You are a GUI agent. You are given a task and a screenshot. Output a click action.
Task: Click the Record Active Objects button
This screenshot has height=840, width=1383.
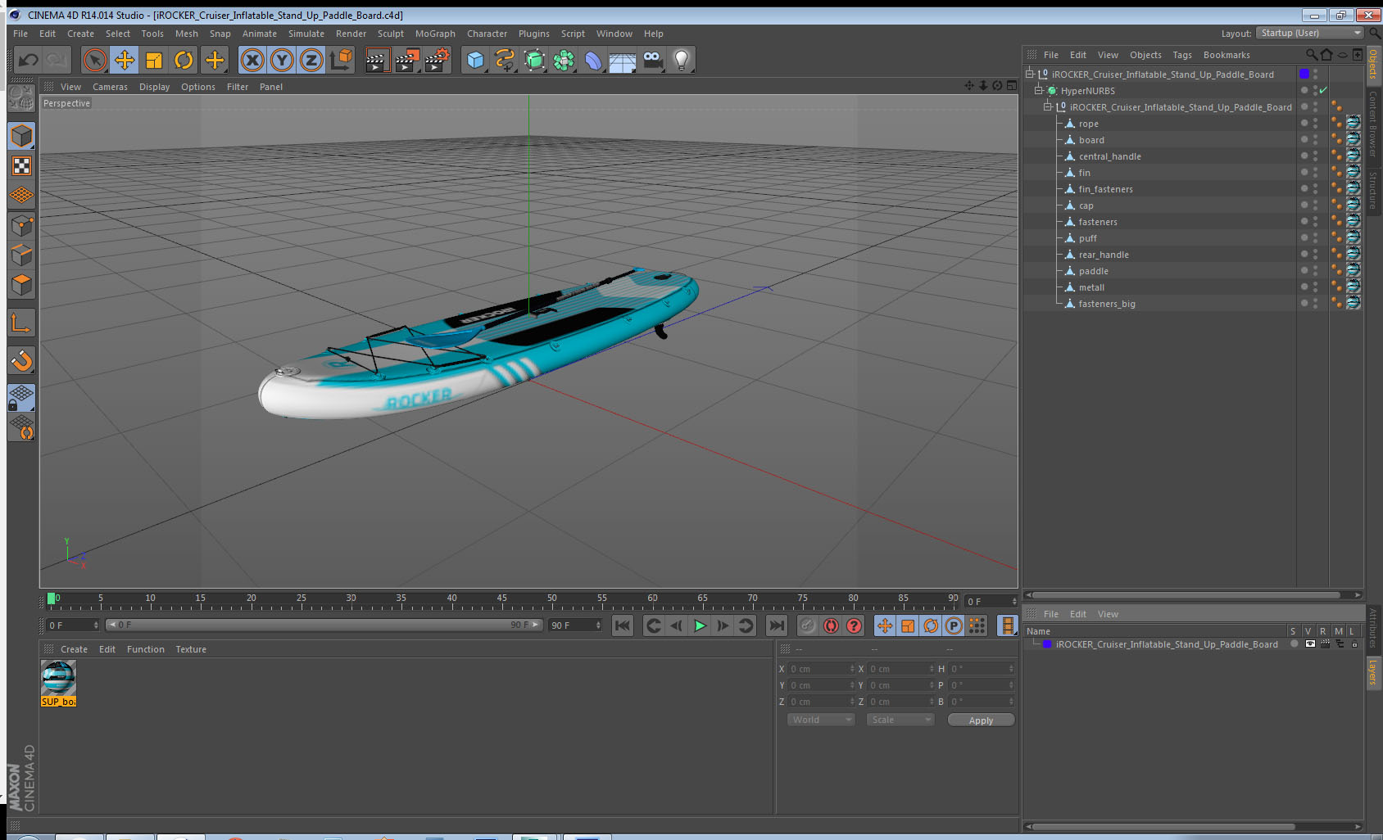tap(808, 625)
